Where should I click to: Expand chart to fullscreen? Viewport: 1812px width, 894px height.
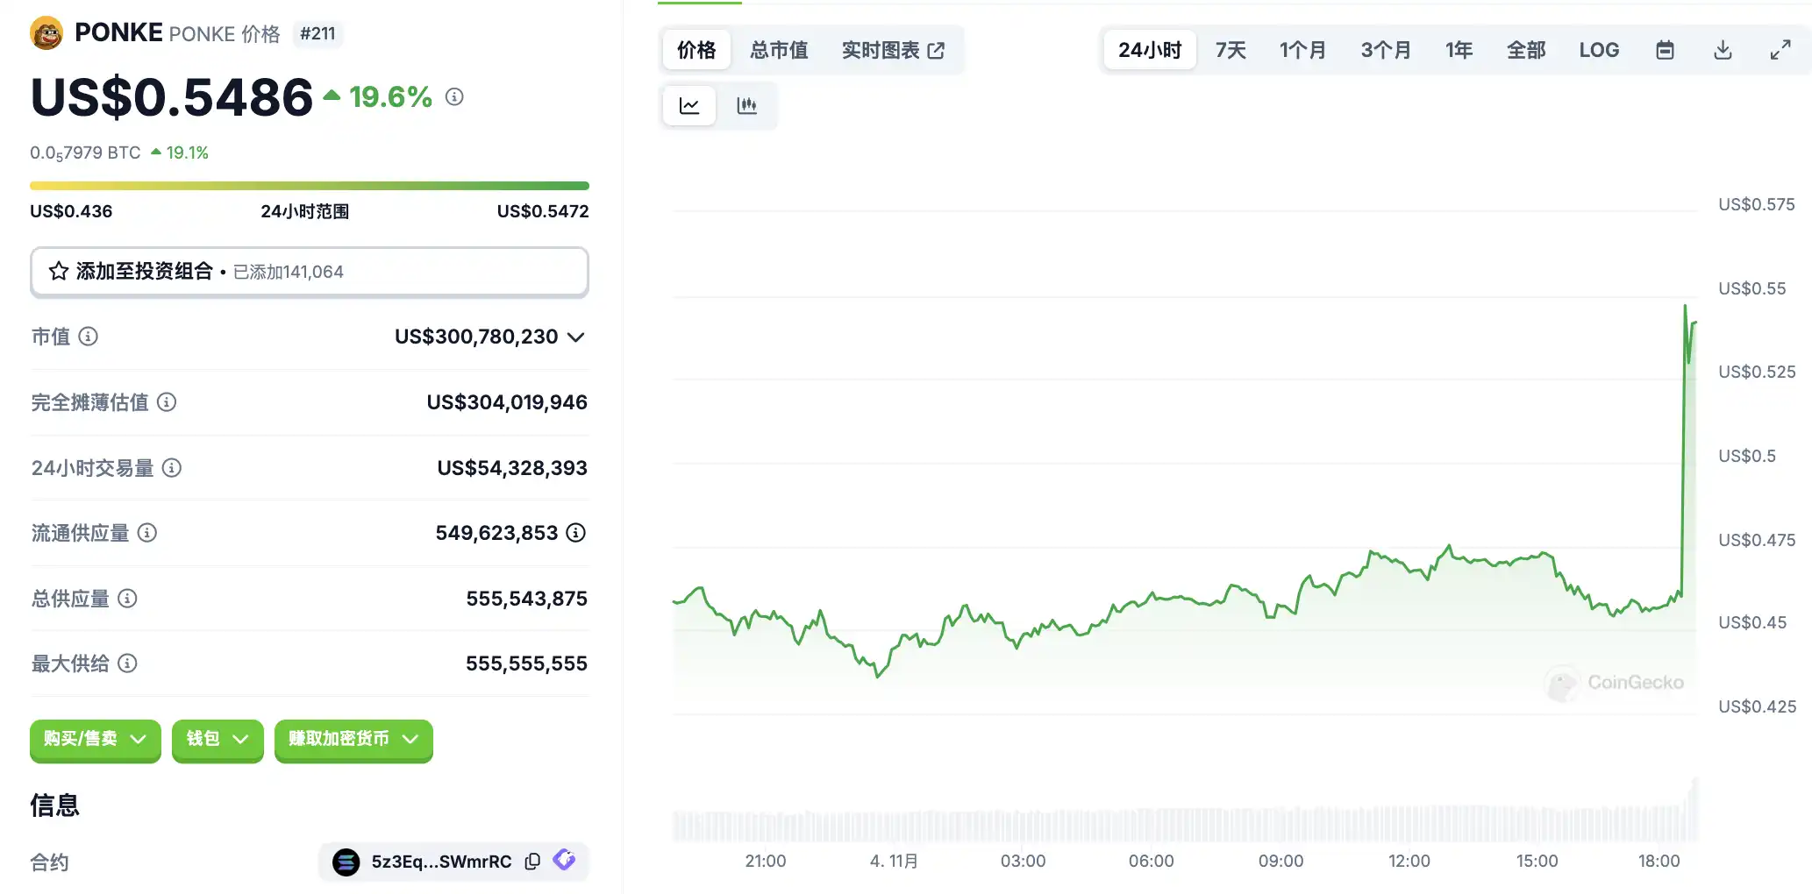click(1780, 50)
